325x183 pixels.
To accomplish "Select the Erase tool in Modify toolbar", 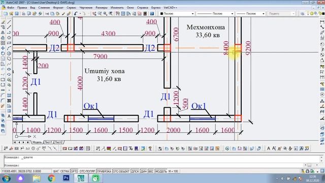I will click(3, 22).
